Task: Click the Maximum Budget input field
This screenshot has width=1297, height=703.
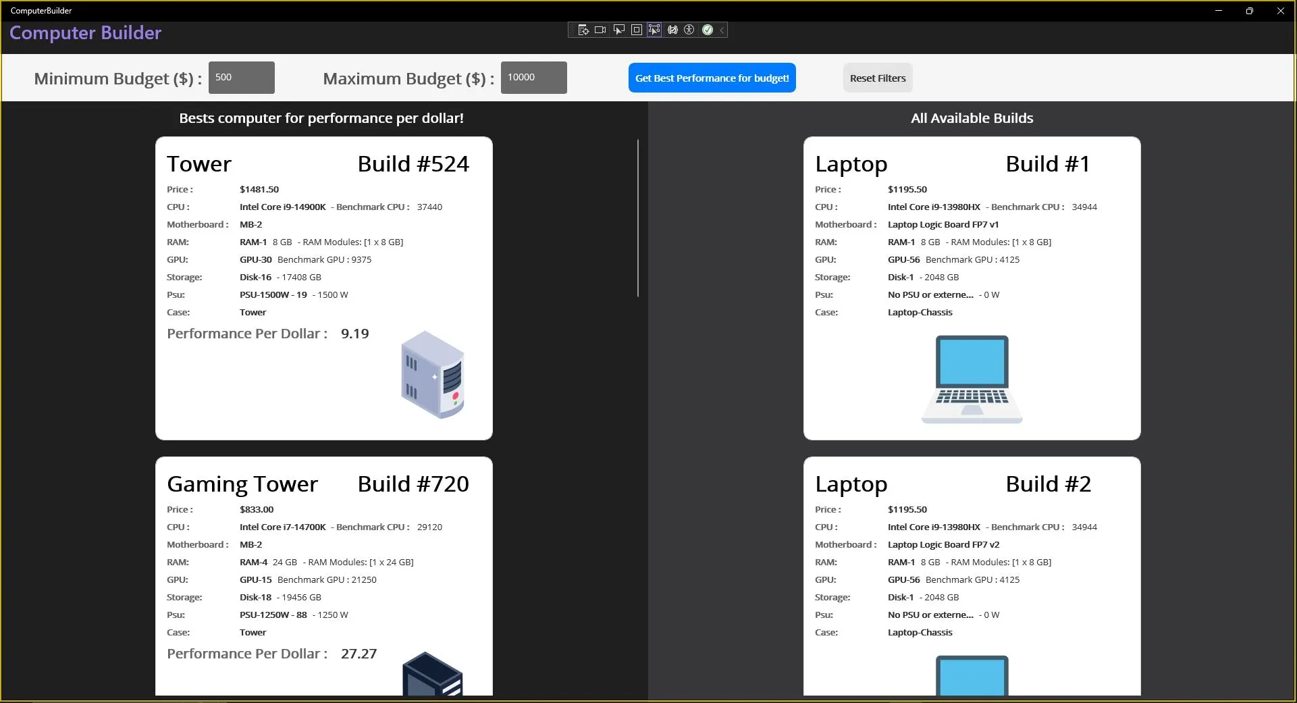Action: pyautogui.click(x=533, y=78)
